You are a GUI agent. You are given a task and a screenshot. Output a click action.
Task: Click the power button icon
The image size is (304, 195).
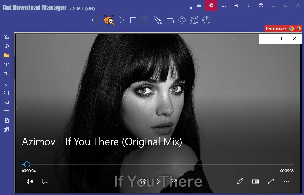click(x=206, y=20)
